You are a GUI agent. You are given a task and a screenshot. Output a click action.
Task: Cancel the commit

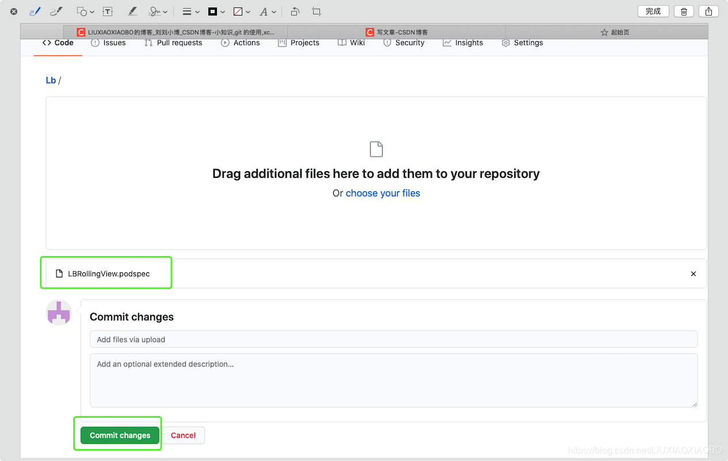[183, 435]
